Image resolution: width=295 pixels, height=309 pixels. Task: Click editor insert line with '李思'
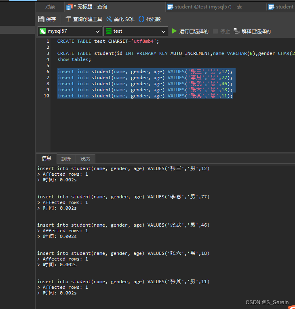point(145,78)
